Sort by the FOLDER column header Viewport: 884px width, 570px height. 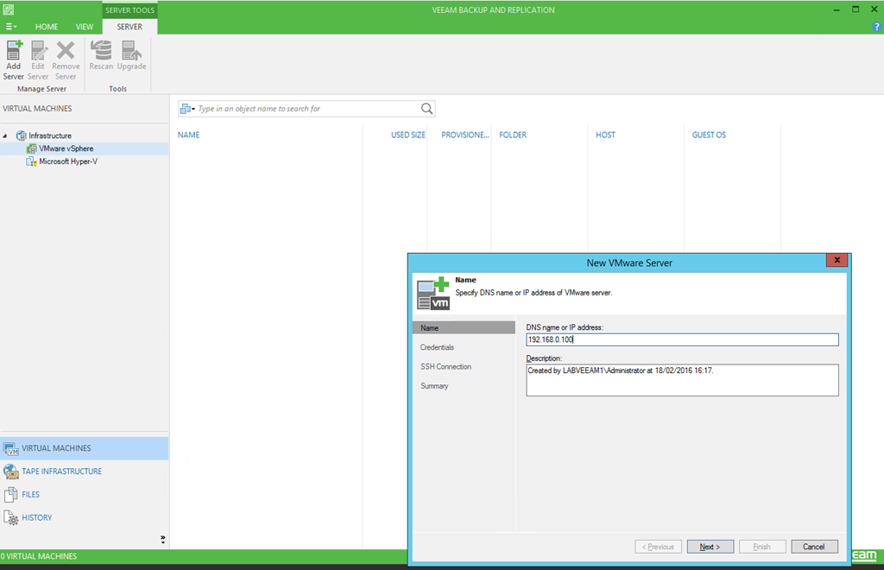click(x=513, y=135)
